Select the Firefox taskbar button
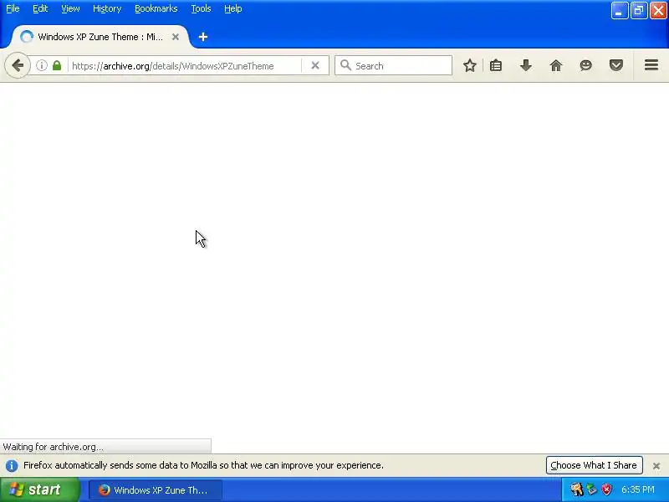 pyautogui.click(x=156, y=490)
